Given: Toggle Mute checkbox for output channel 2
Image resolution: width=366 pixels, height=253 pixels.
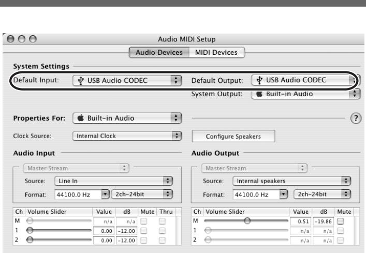Looking at the screenshot, I should [x=341, y=240].
